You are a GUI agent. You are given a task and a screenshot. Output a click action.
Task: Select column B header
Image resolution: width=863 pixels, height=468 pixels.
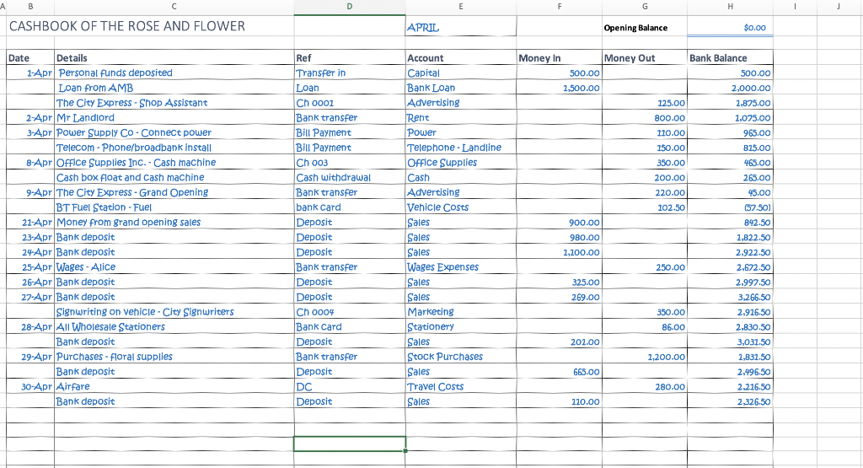30,7
